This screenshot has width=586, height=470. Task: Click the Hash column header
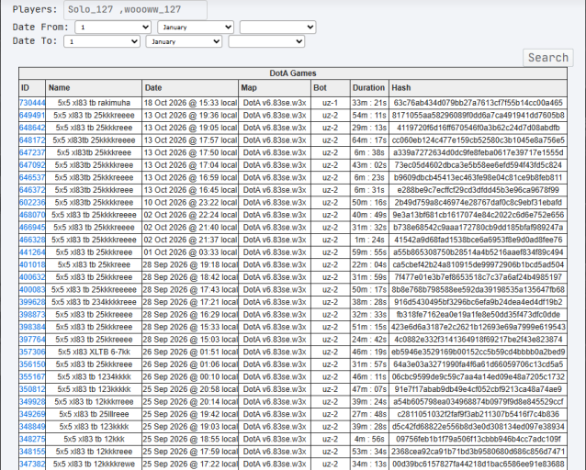478,88
